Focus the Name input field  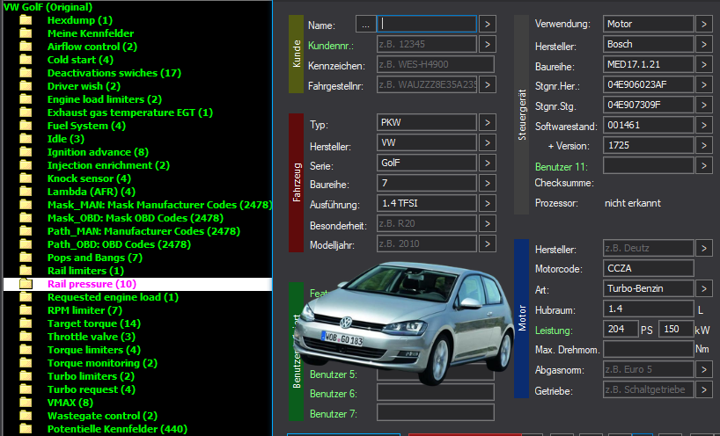click(427, 24)
